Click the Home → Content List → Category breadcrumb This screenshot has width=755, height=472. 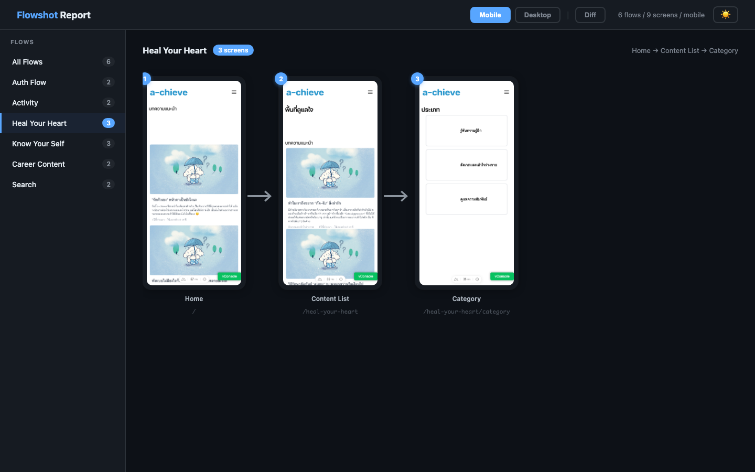point(685,51)
